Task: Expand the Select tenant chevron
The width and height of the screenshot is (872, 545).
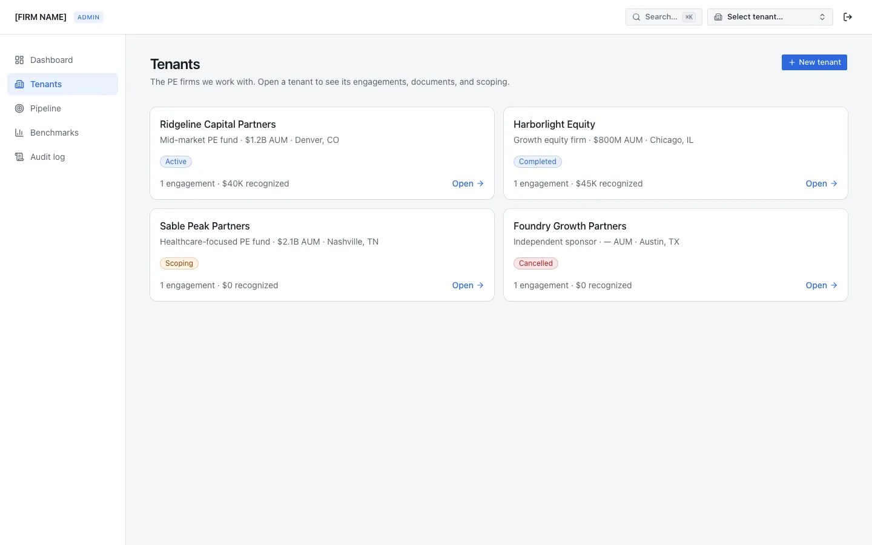Action: (822, 17)
